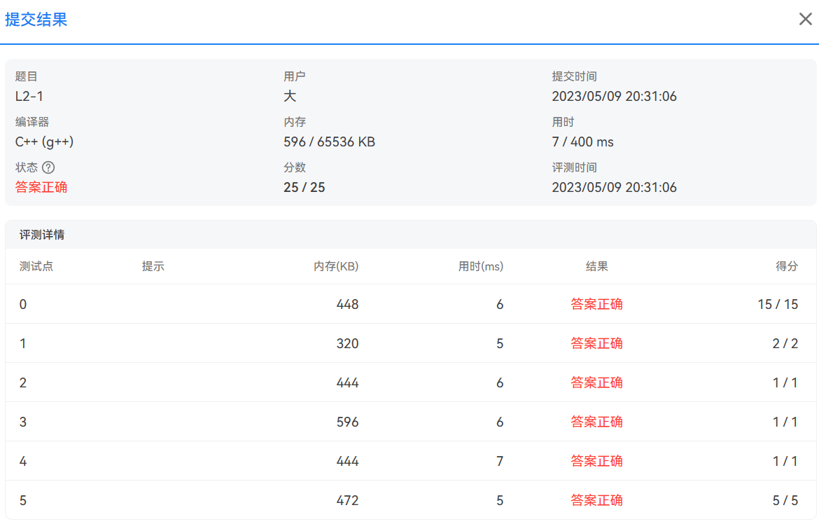This screenshot has height=531, width=819.
Task: Click the 提示 column header
Action: point(153,266)
